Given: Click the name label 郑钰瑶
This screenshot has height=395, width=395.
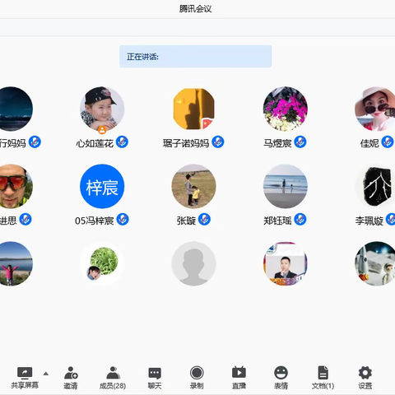Looking at the screenshot, I should (x=277, y=221).
